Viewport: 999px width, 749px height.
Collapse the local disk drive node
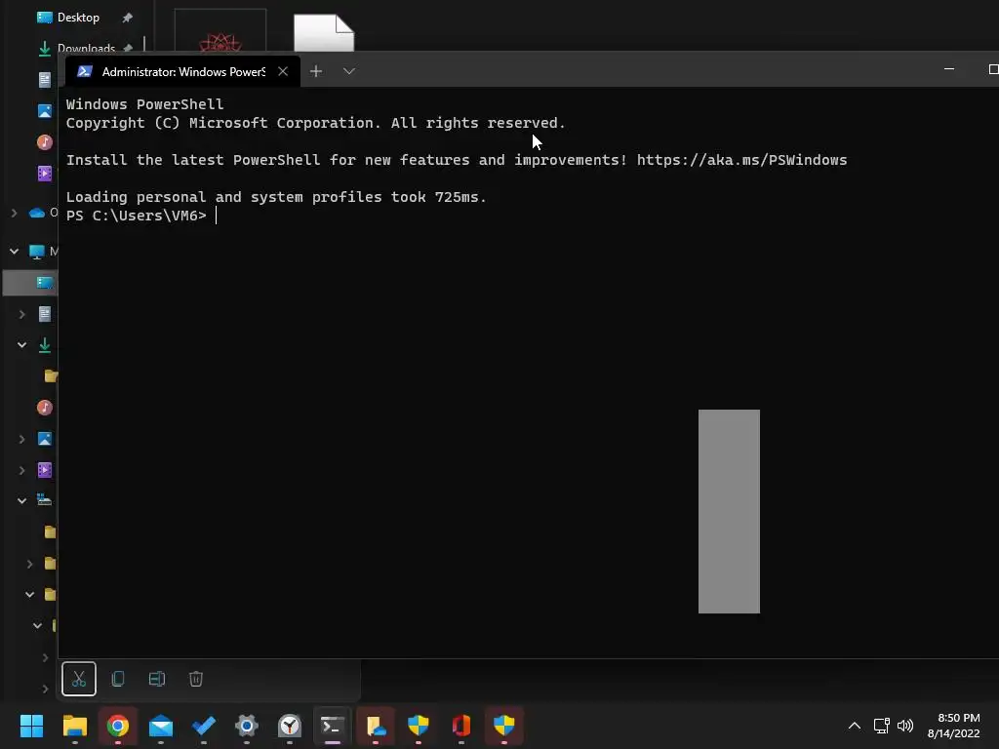22,500
